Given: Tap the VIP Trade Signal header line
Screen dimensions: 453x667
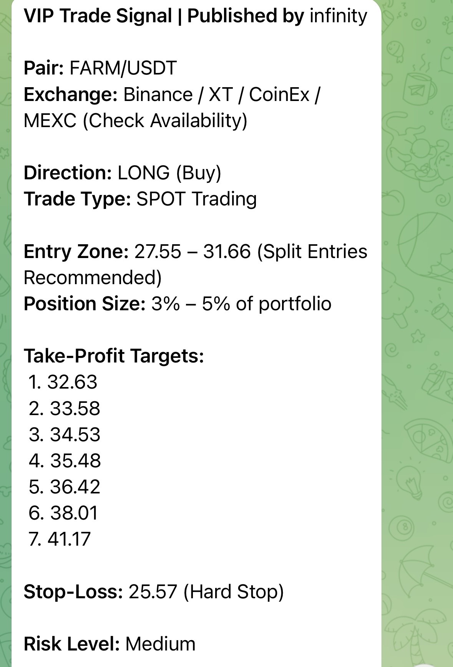Looking at the screenshot, I should [x=195, y=16].
